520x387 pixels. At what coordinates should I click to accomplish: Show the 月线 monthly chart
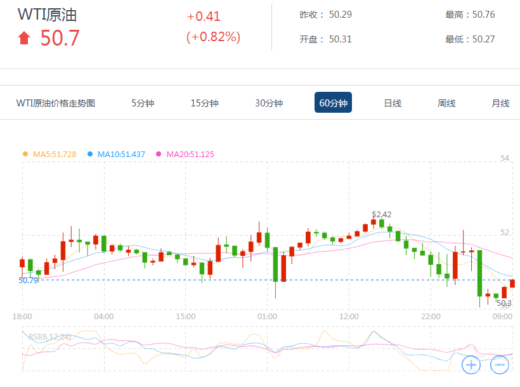500,103
